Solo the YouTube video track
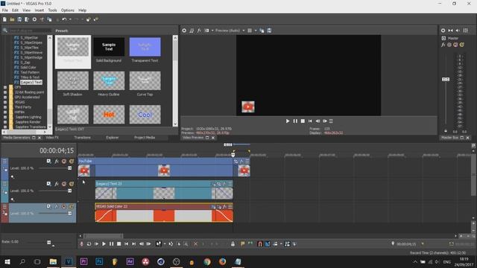Screen dimensions: 477x268 (x=72, y=162)
